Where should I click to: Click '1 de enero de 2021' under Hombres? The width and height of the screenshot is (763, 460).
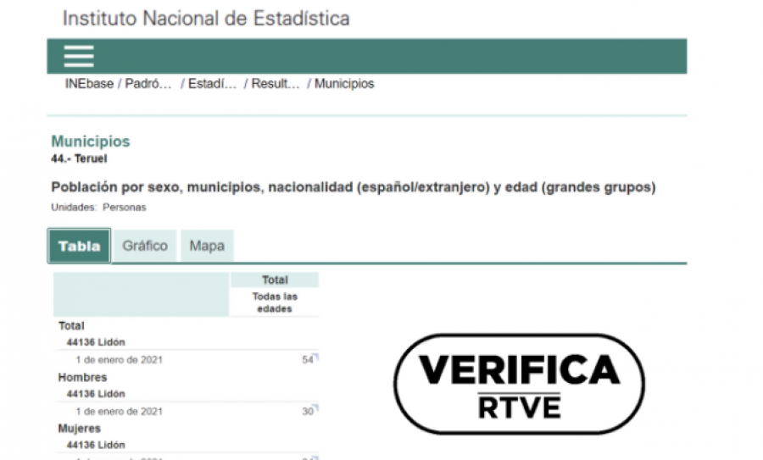[x=120, y=412]
